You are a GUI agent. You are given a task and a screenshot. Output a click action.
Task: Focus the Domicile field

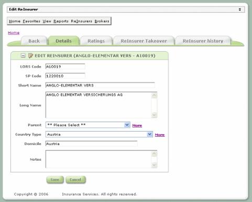tap(91, 144)
